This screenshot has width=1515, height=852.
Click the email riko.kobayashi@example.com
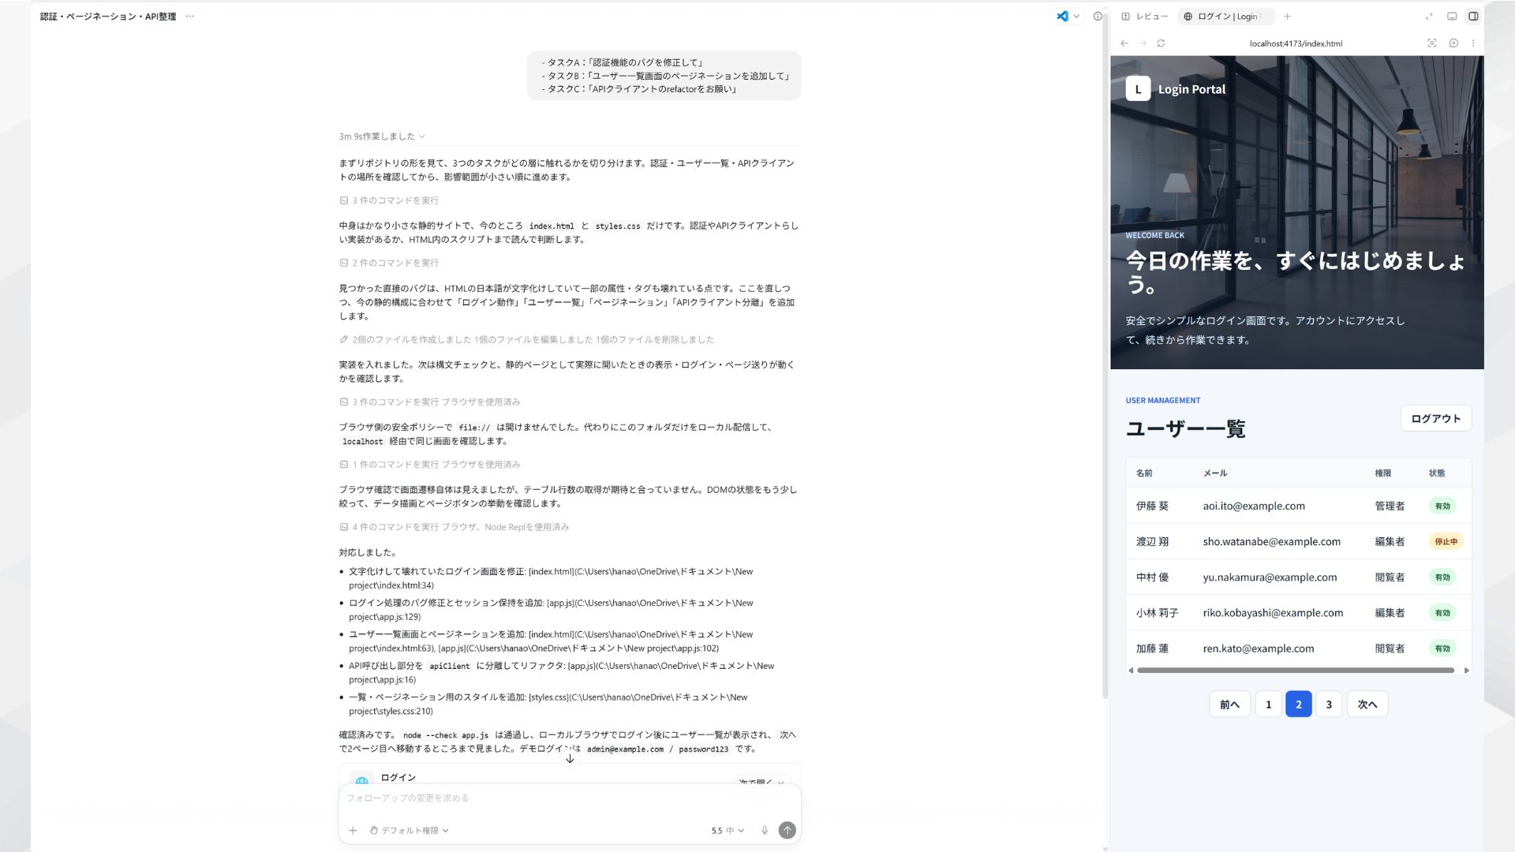point(1273,613)
